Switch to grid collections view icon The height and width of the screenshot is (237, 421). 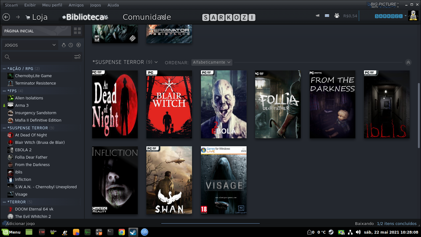coord(77,31)
